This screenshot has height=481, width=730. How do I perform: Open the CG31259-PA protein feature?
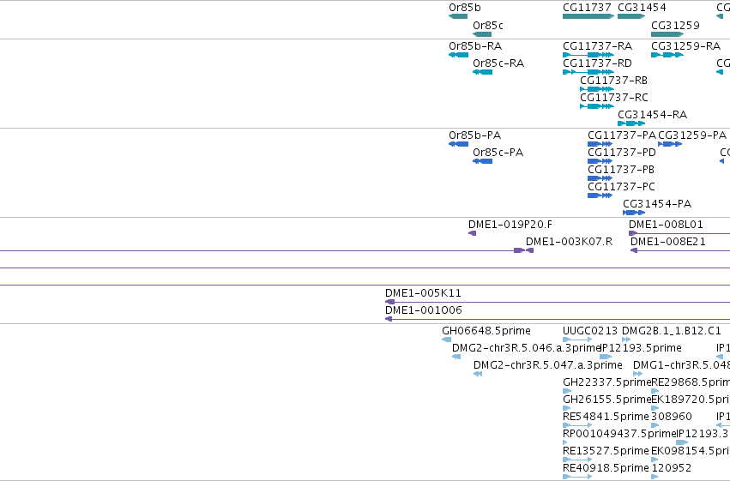point(692,135)
